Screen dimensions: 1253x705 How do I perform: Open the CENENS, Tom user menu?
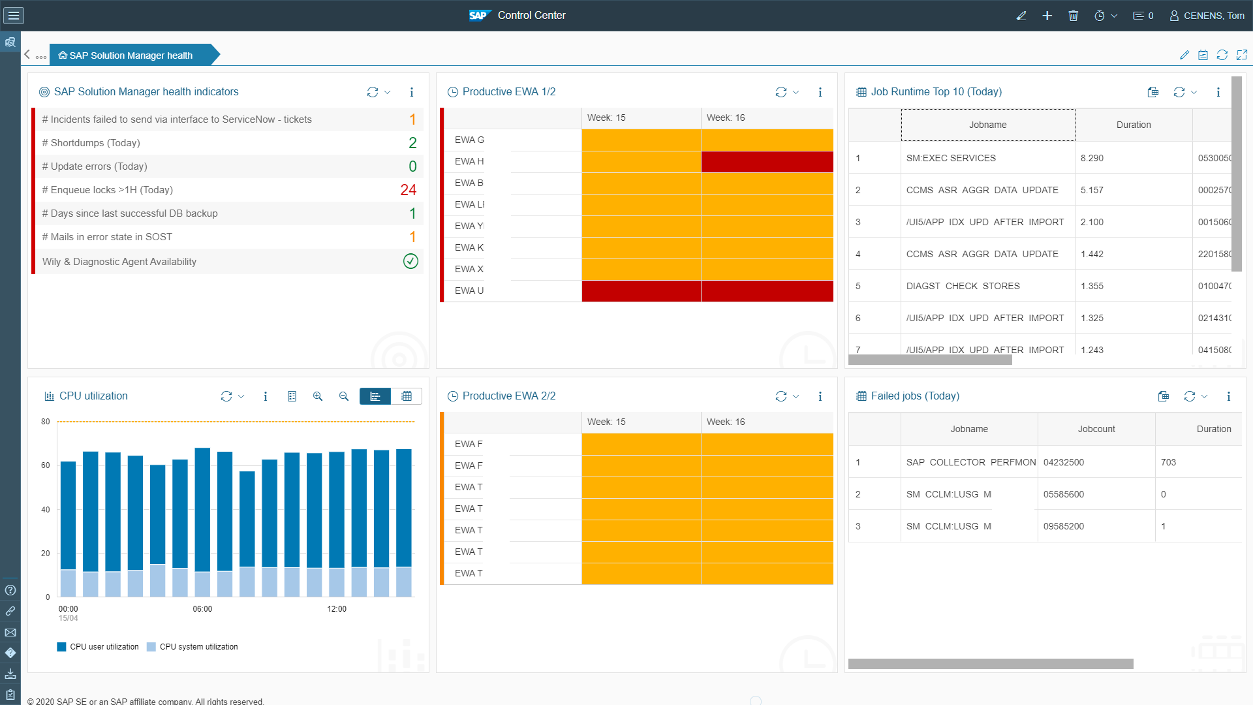coord(1207,16)
